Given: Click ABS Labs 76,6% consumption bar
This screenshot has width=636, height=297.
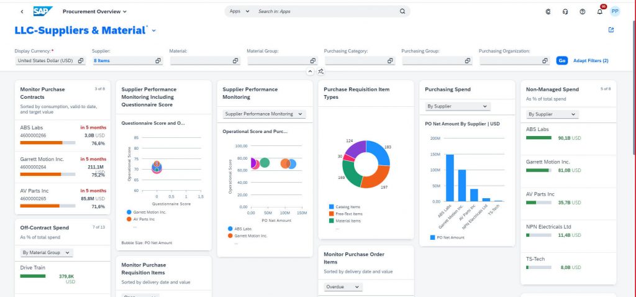Looking at the screenshot, I should coord(47,143).
